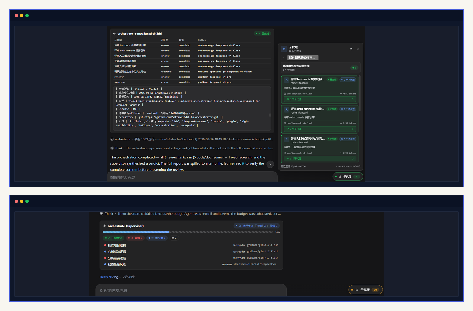Go back using the left chevron in 子代理 panel
Viewport: 473px width, 311px height.
click(284, 58)
